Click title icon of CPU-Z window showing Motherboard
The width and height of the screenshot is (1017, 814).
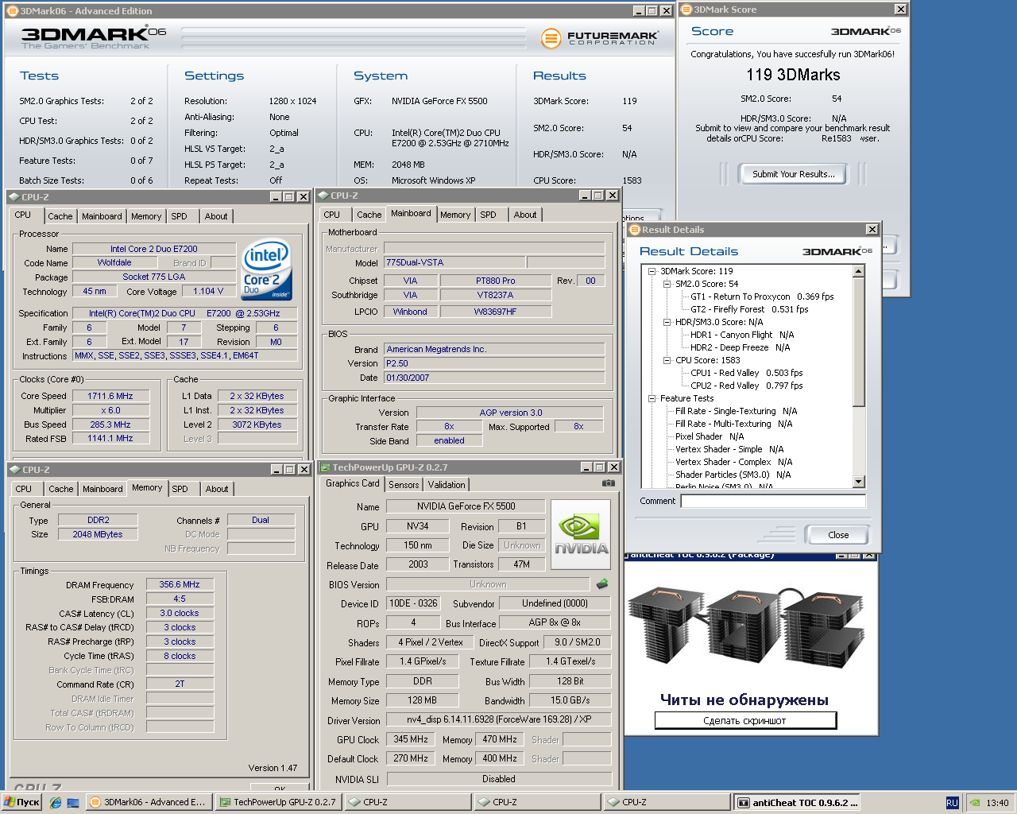323,196
